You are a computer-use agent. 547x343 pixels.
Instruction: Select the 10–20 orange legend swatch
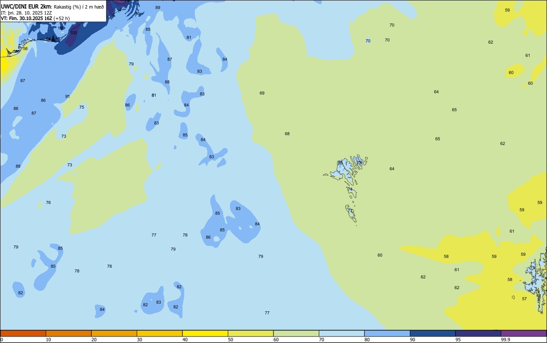click(x=68, y=333)
